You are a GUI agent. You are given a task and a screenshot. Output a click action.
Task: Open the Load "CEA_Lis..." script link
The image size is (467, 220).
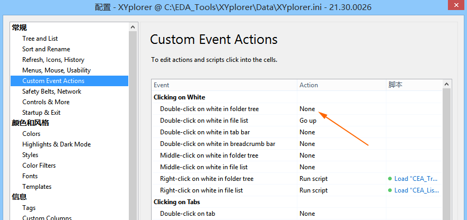(x=416, y=190)
